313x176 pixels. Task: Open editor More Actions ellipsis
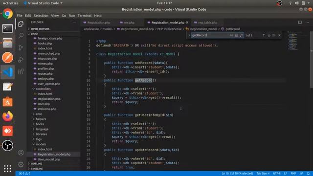tap(307, 22)
